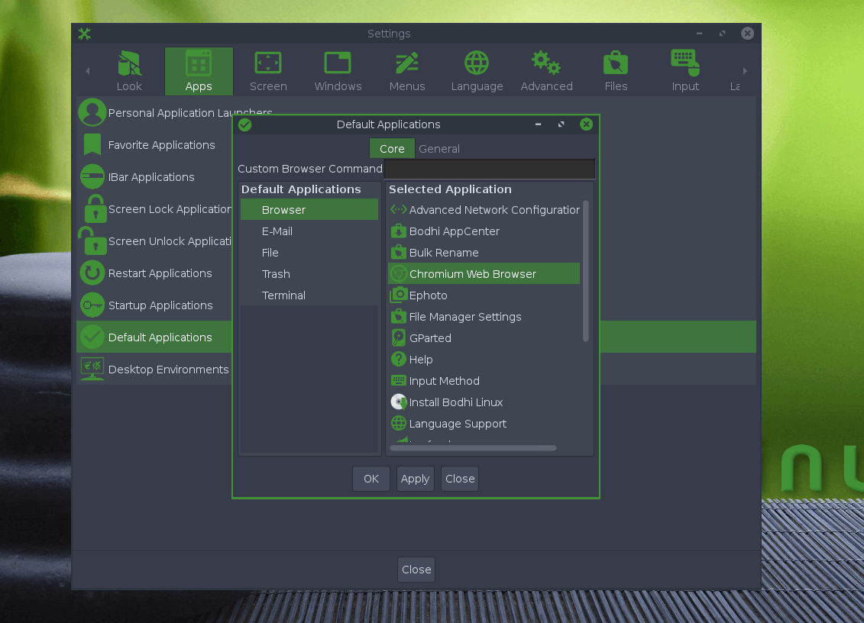Open the Language globe icon
This screenshot has width=864, height=623.
(x=477, y=63)
